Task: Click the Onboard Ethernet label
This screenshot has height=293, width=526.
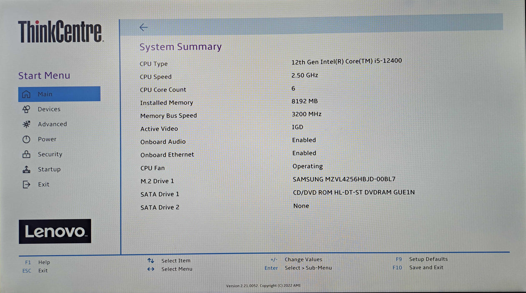Action: tap(167, 155)
